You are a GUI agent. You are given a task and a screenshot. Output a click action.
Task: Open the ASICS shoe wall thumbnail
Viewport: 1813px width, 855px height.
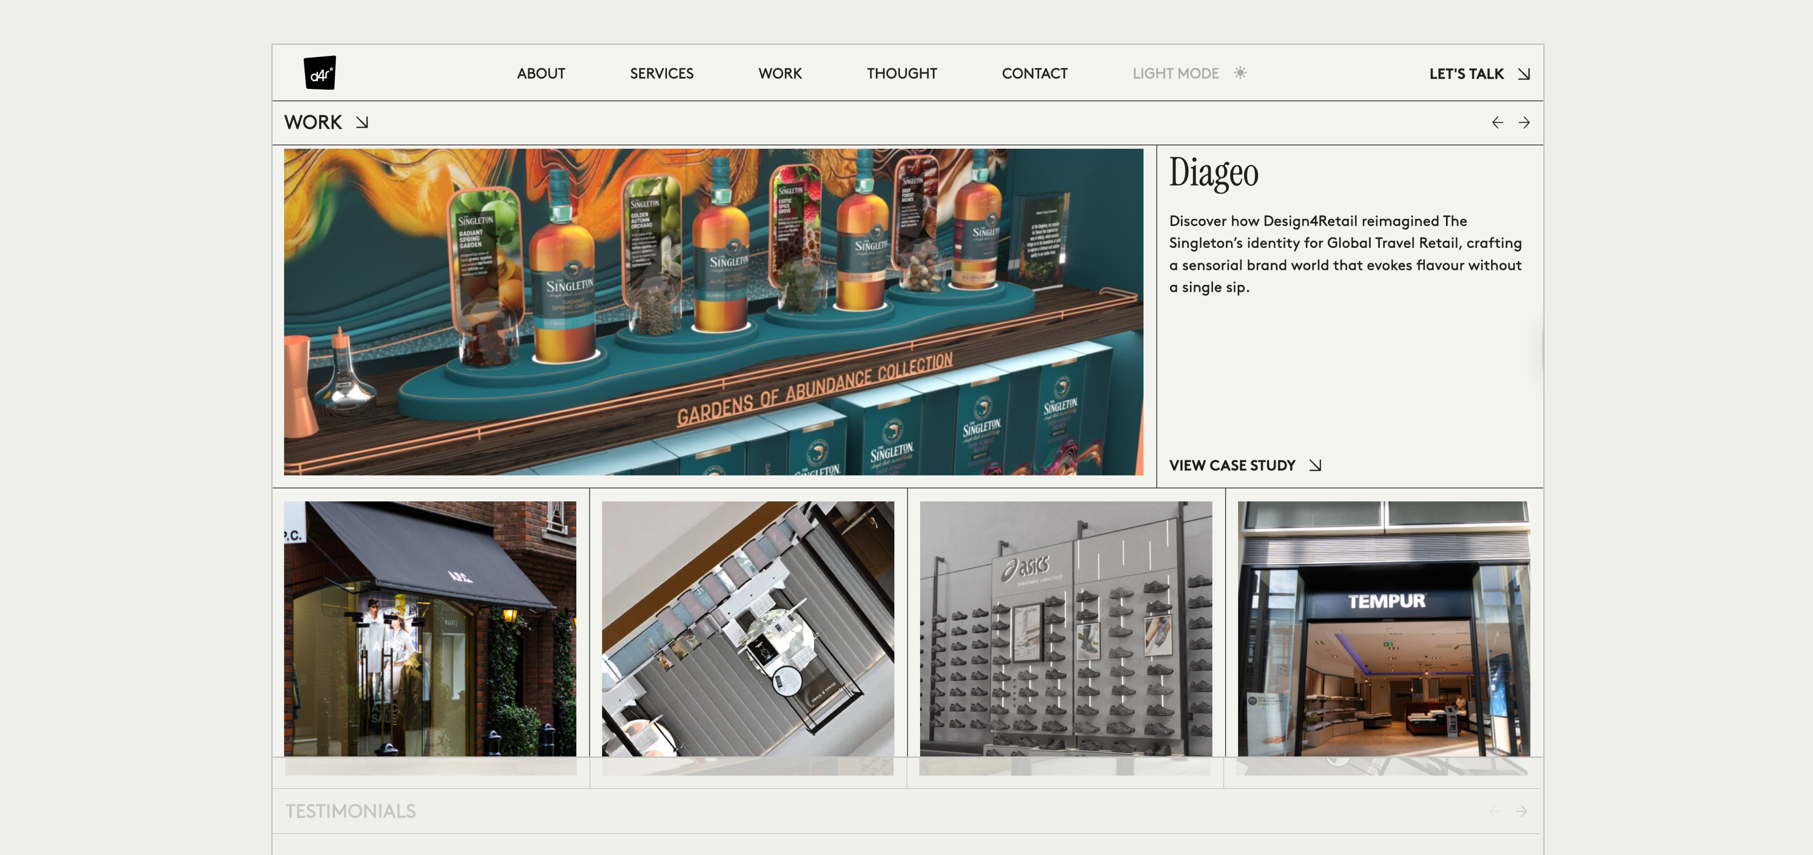(1066, 629)
